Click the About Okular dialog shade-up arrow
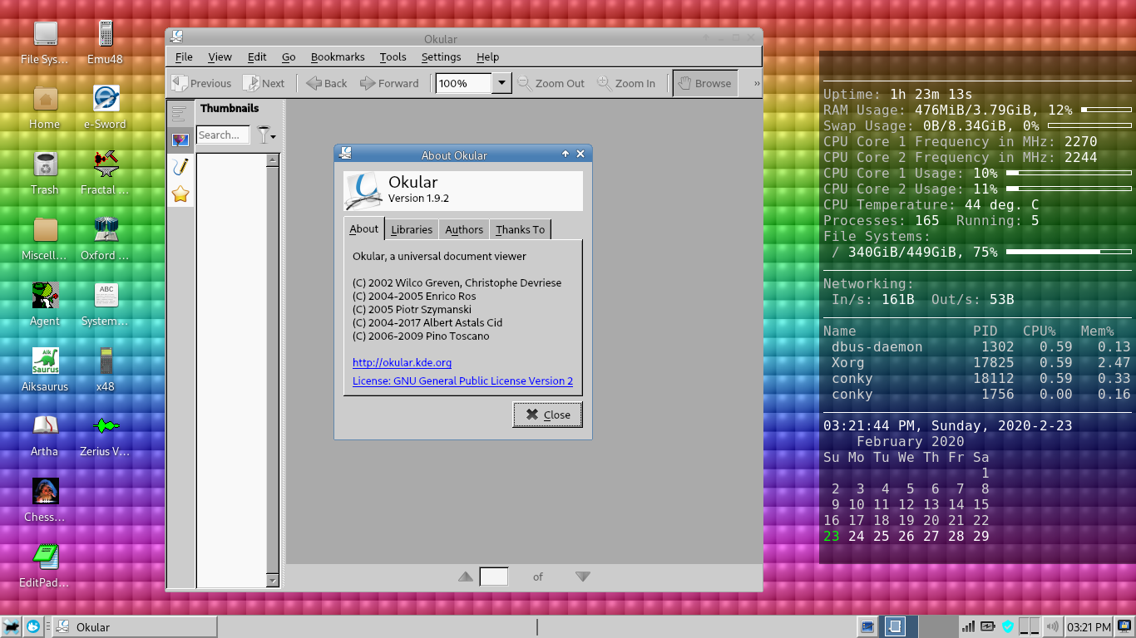1136x638 pixels. (566, 154)
